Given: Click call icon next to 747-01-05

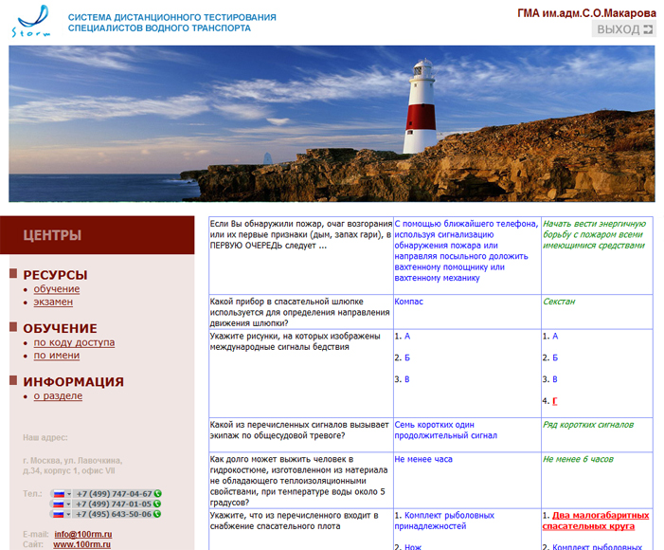Looking at the screenshot, I should 157,504.
